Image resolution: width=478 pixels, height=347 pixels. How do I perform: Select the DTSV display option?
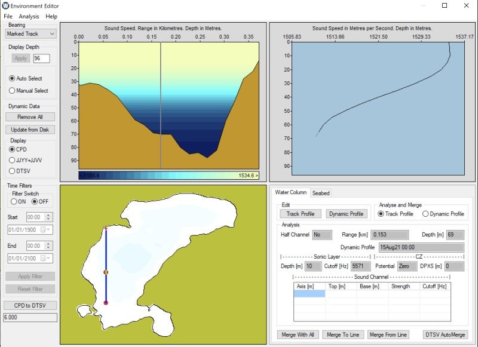[13, 171]
